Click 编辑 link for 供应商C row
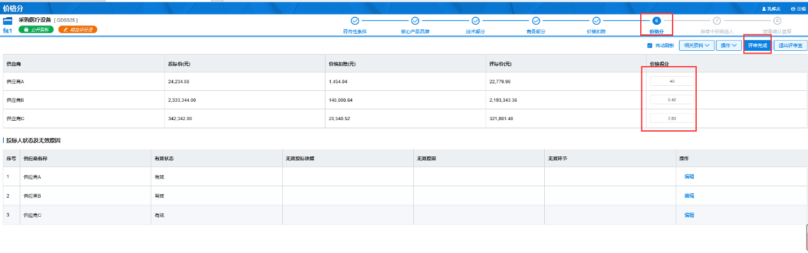 click(689, 215)
